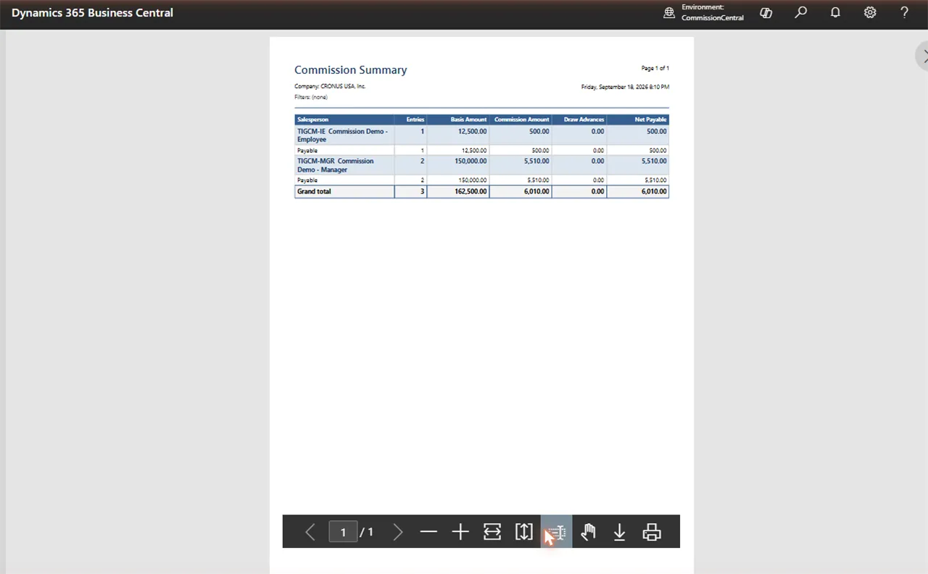Click the 162,500.00 grand total basis

click(x=471, y=191)
